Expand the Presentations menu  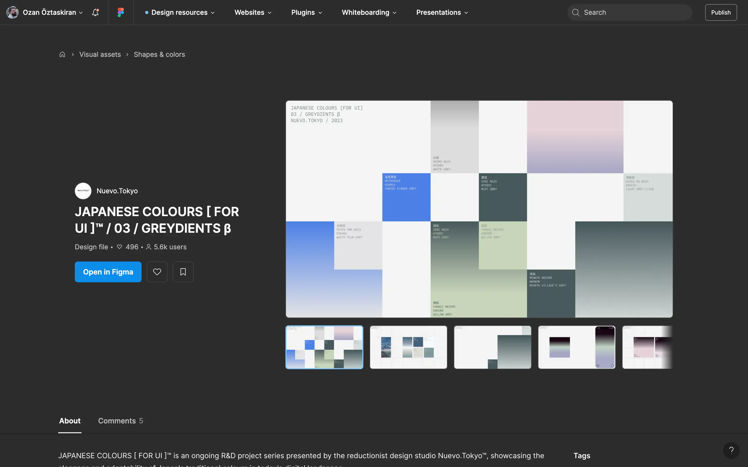coord(442,12)
